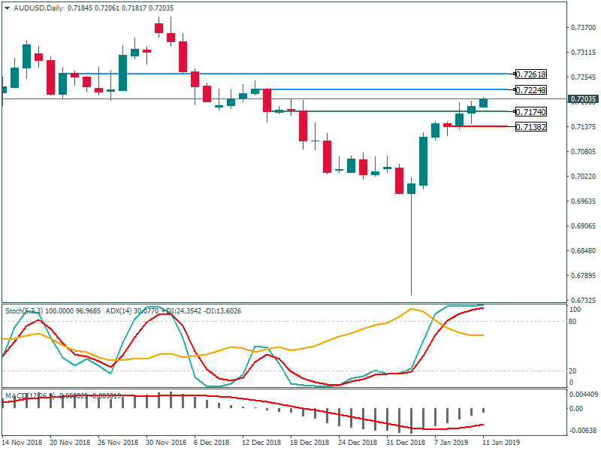Select the 0.72618 resistance level label
601x451 pixels.
coord(531,74)
